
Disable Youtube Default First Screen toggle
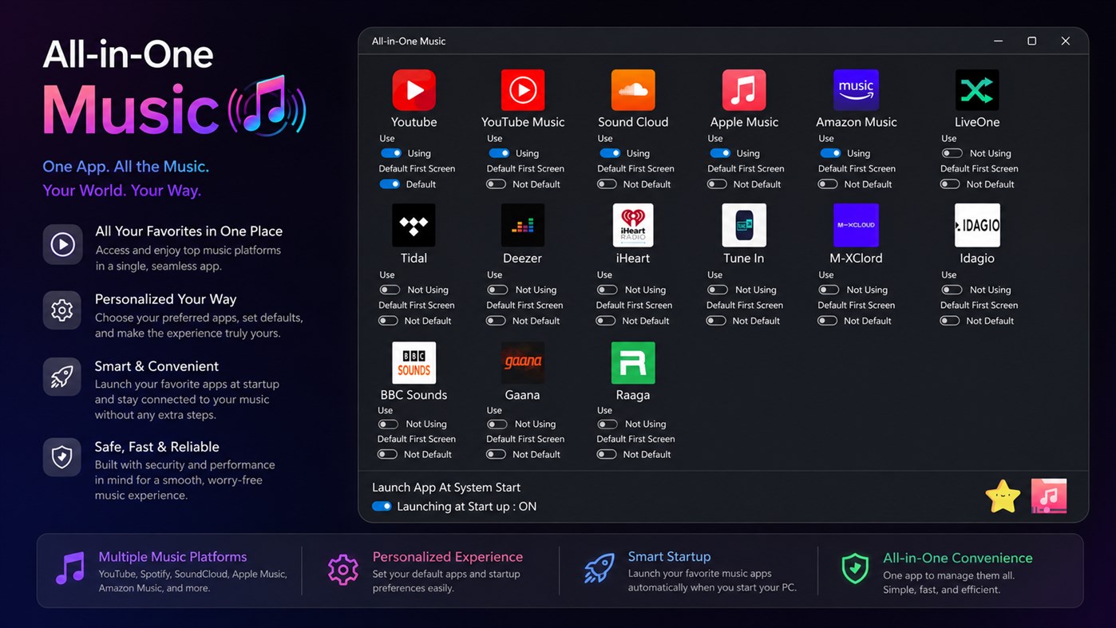(x=390, y=184)
